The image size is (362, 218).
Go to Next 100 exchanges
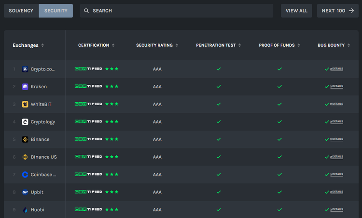coord(338,11)
